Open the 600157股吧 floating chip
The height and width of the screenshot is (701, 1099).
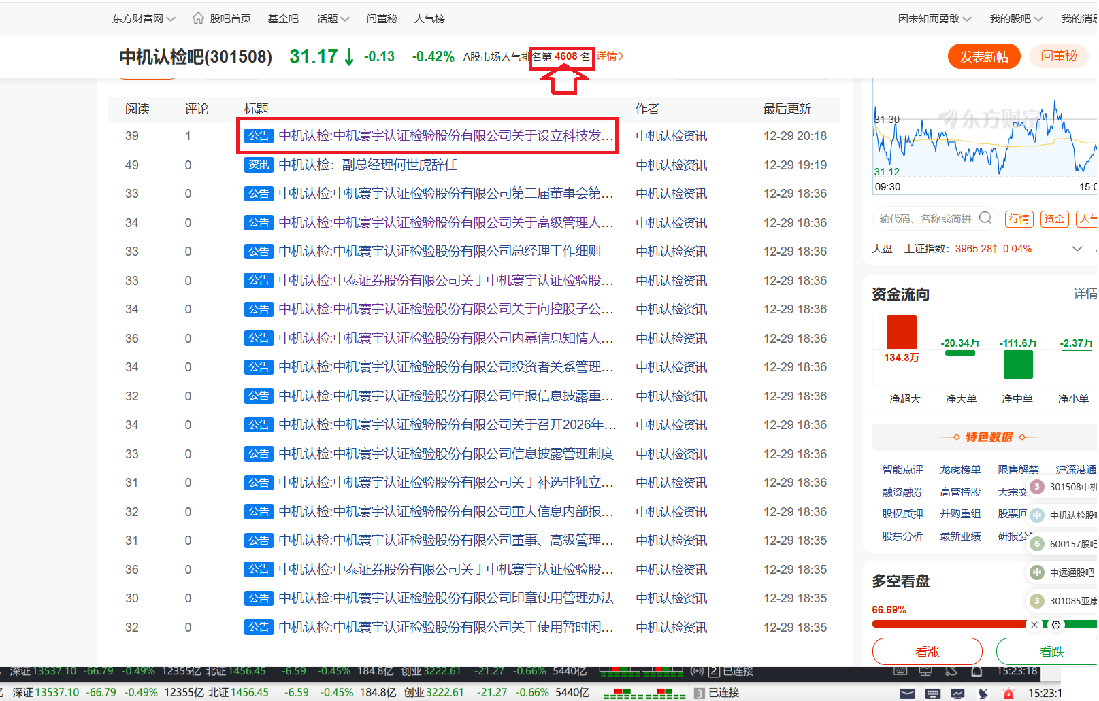click(1063, 544)
